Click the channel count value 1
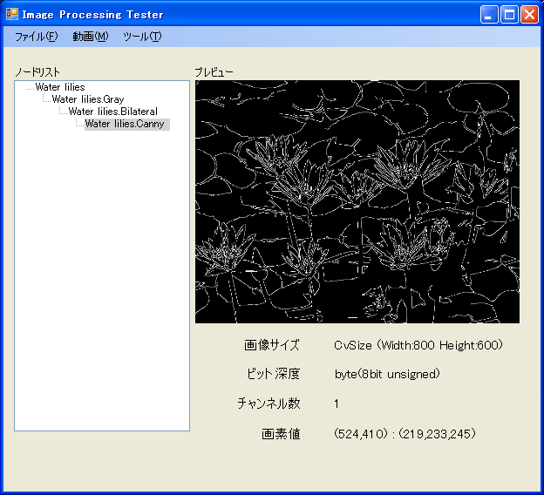Image resolution: width=544 pixels, height=495 pixels. pyautogui.click(x=337, y=403)
